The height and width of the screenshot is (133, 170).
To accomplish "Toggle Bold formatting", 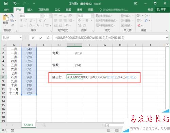I will 21,20.
